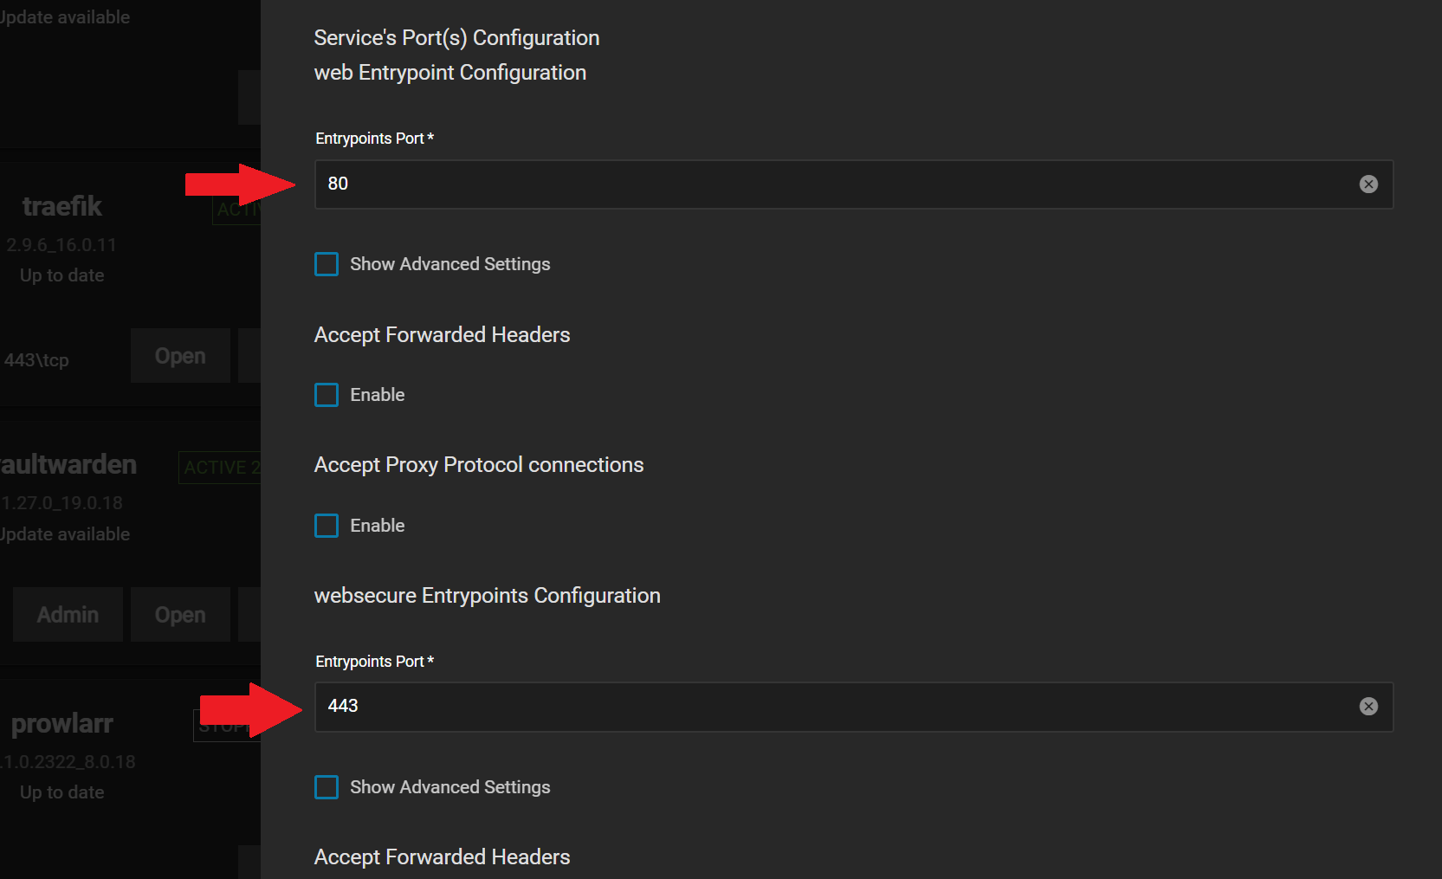The width and height of the screenshot is (1442, 879).
Task: Select the traefik app title
Action: (61, 206)
